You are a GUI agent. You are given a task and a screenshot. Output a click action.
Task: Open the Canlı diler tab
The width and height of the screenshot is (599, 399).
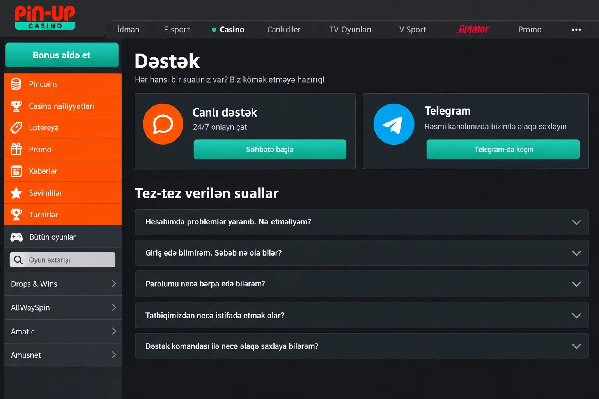click(284, 30)
